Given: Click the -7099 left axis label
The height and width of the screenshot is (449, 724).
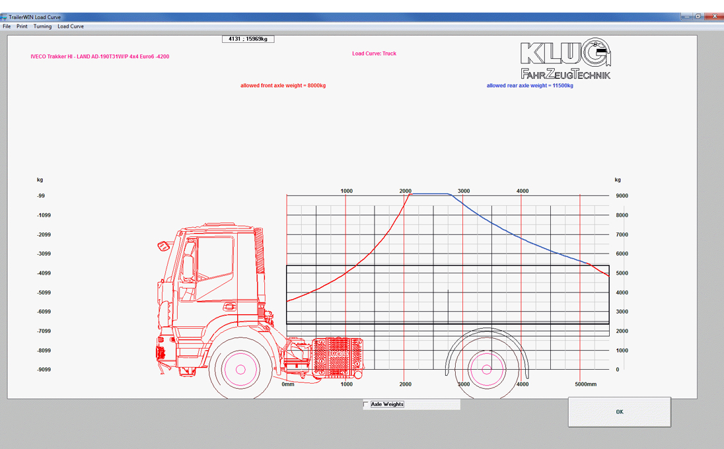Looking at the screenshot, I should pos(44,331).
